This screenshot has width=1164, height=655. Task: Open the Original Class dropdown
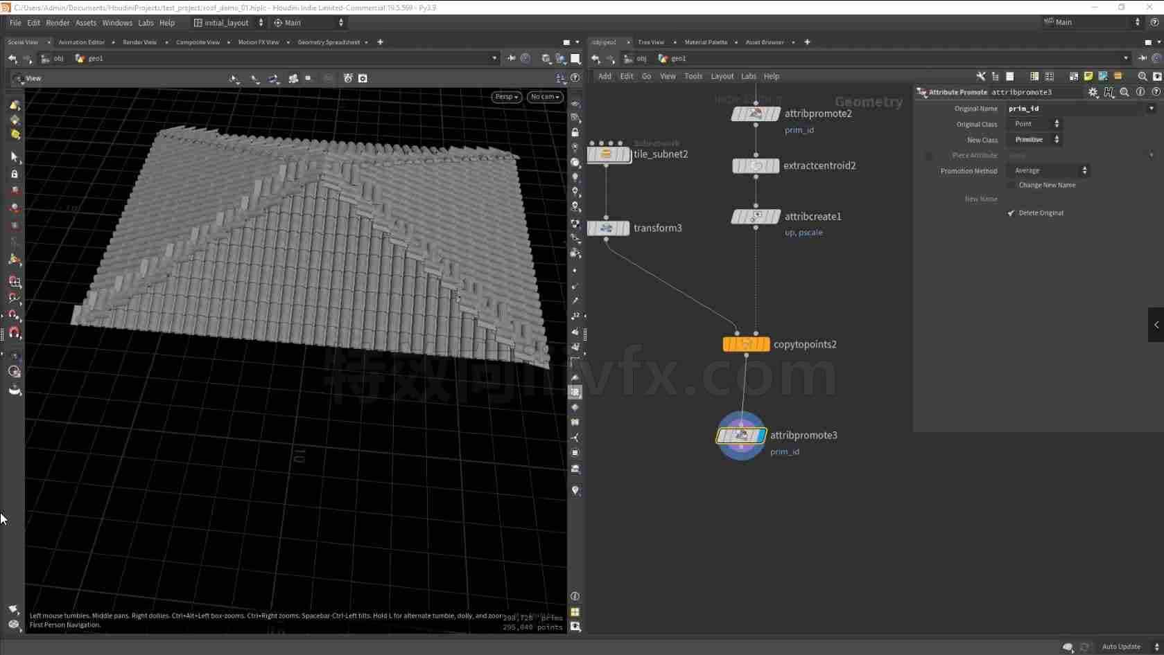1034,124
